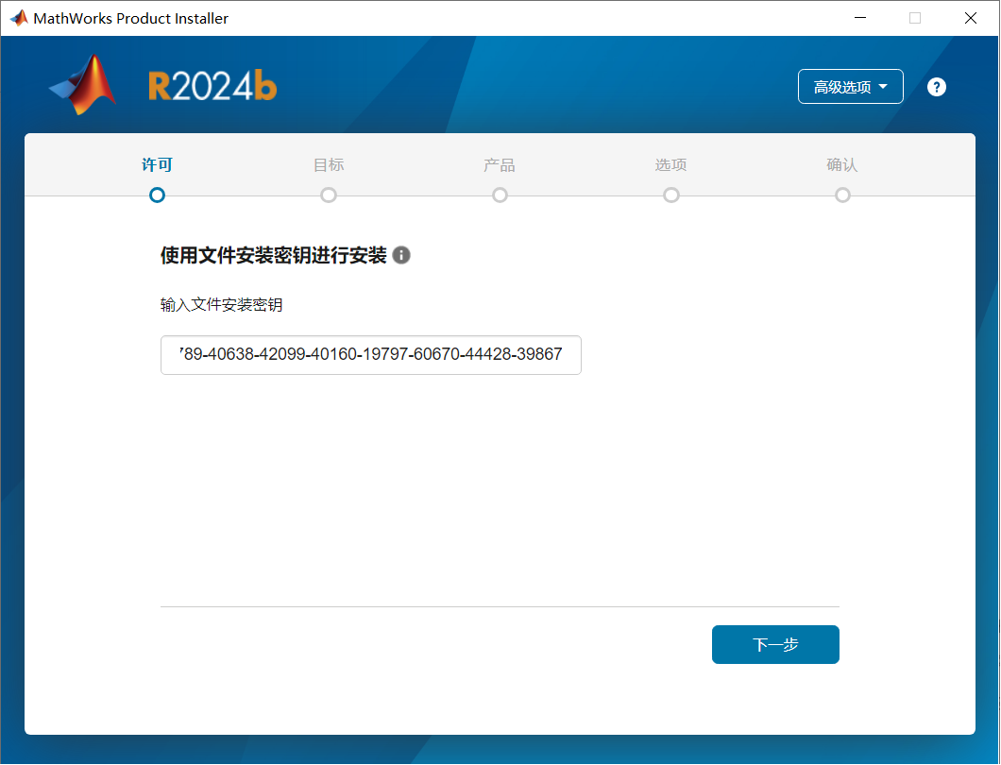This screenshot has height=765, width=1001.
Task: Select the 选项 step tab
Action: (670, 164)
